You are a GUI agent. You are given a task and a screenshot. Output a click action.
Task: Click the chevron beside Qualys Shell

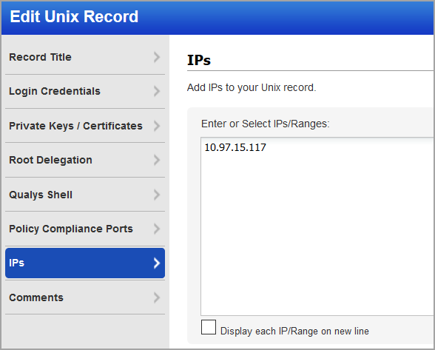[x=157, y=195]
